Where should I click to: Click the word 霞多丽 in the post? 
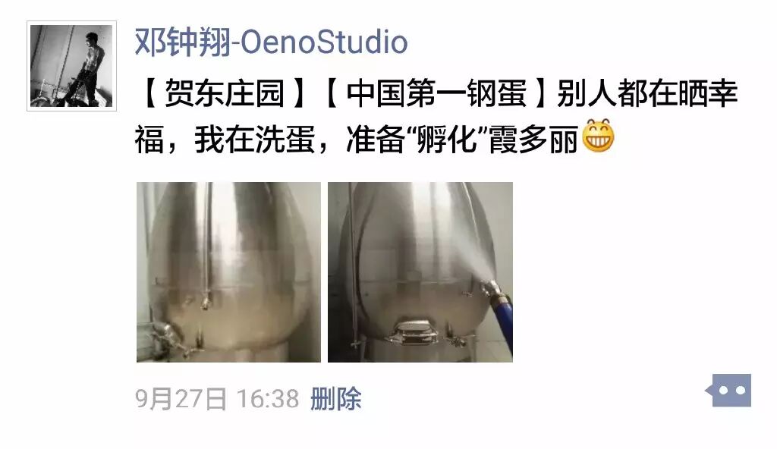pyautogui.click(x=533, y=140)
